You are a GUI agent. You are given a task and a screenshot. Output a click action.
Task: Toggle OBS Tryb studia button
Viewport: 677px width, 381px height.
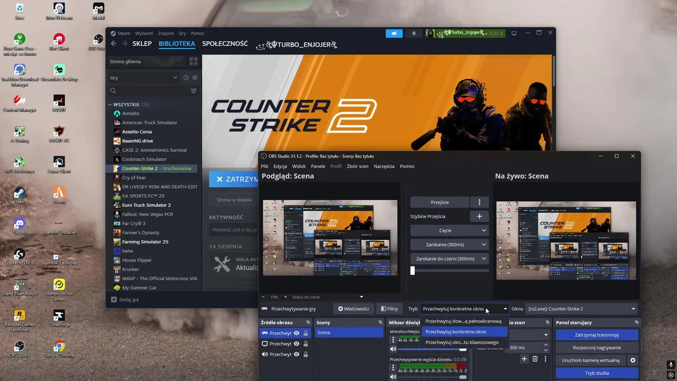click(597, 373)
